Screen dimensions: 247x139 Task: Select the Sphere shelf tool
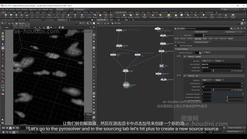11,15
